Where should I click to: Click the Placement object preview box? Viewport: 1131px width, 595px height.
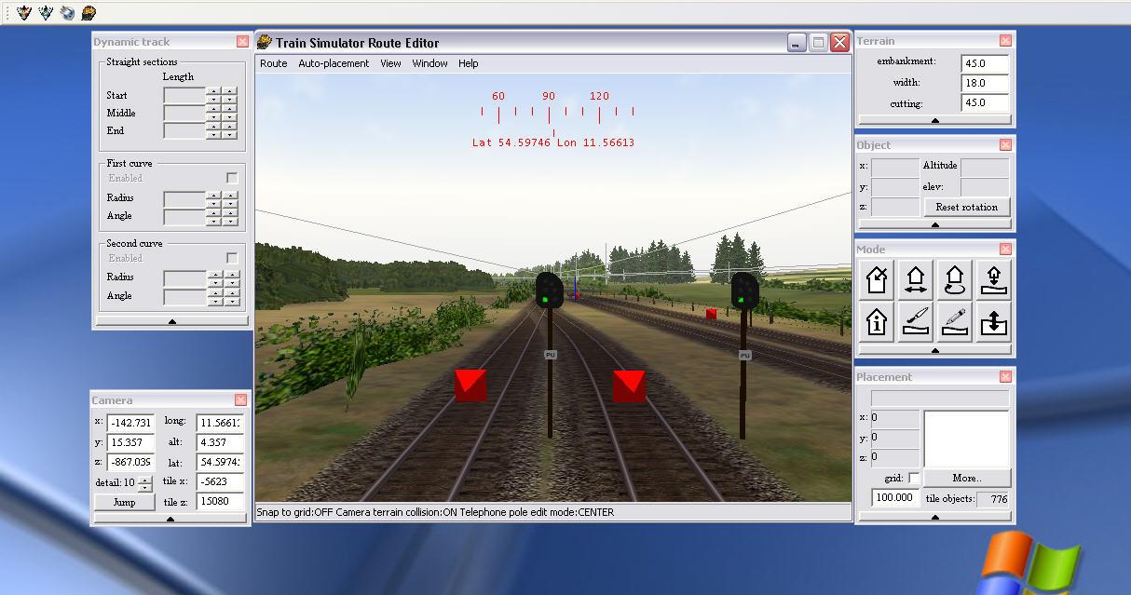[967, 438]
